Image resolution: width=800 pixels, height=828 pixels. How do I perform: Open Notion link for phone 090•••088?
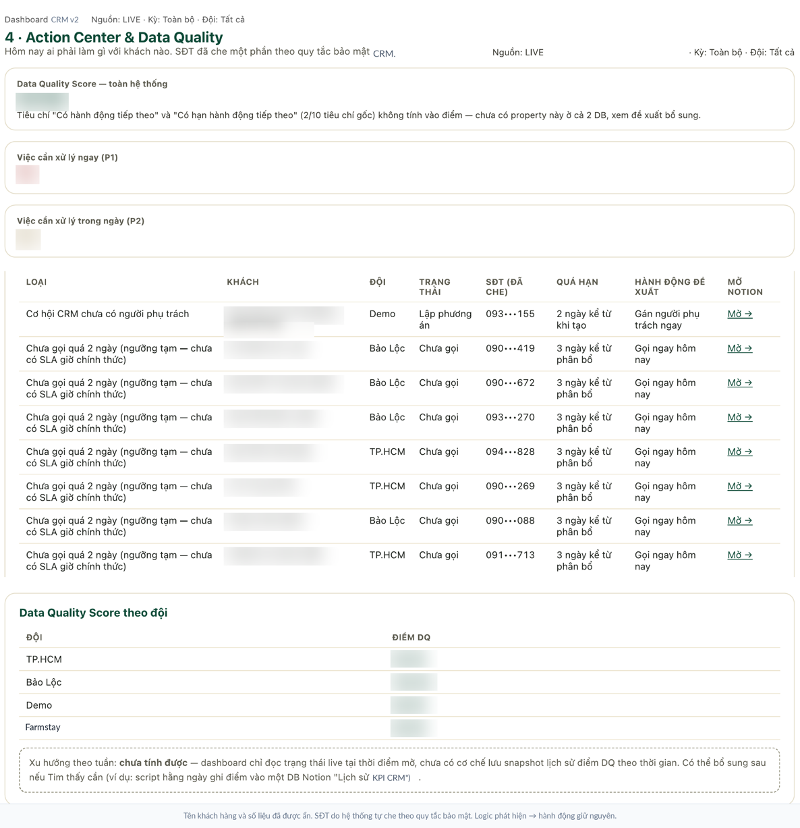coord(739,520)
